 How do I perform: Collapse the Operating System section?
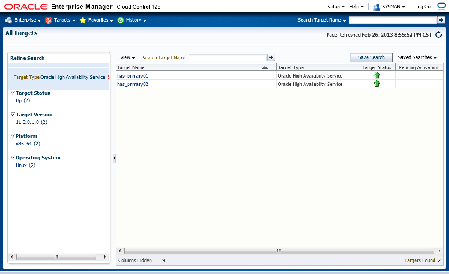[x=12, y=157]
